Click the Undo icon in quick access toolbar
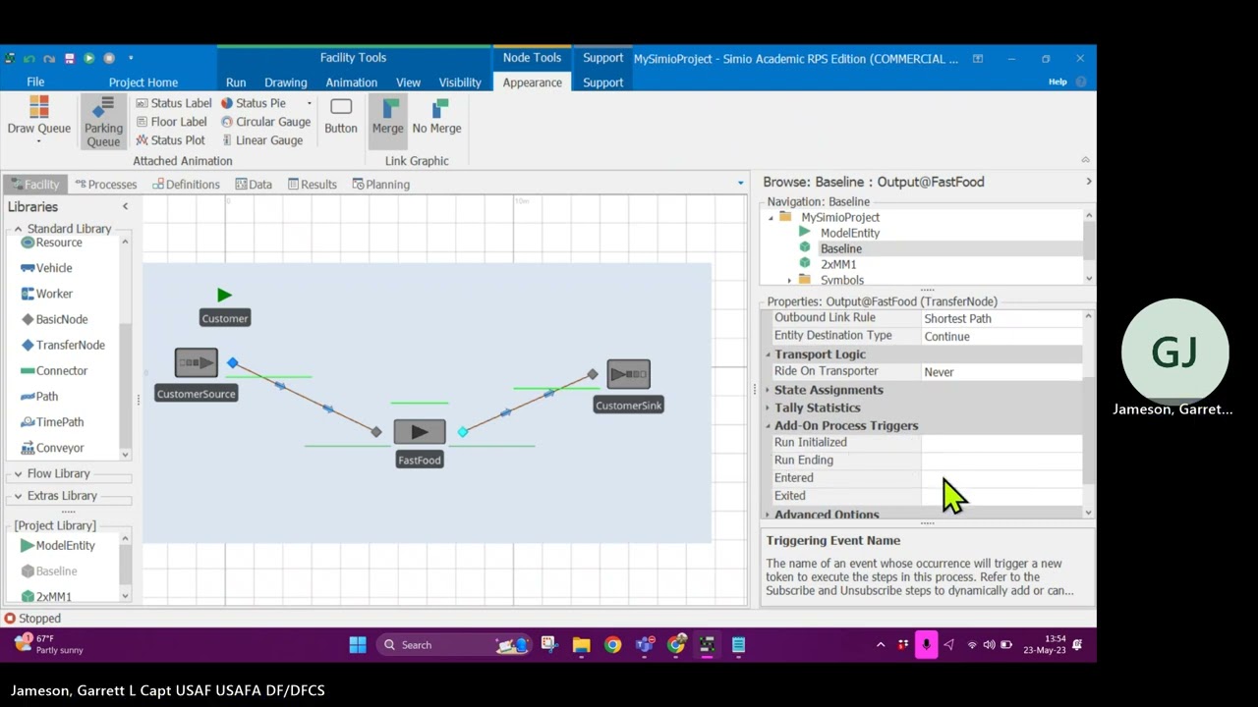The image size is (1258, 707). click(x=29, y=59)
